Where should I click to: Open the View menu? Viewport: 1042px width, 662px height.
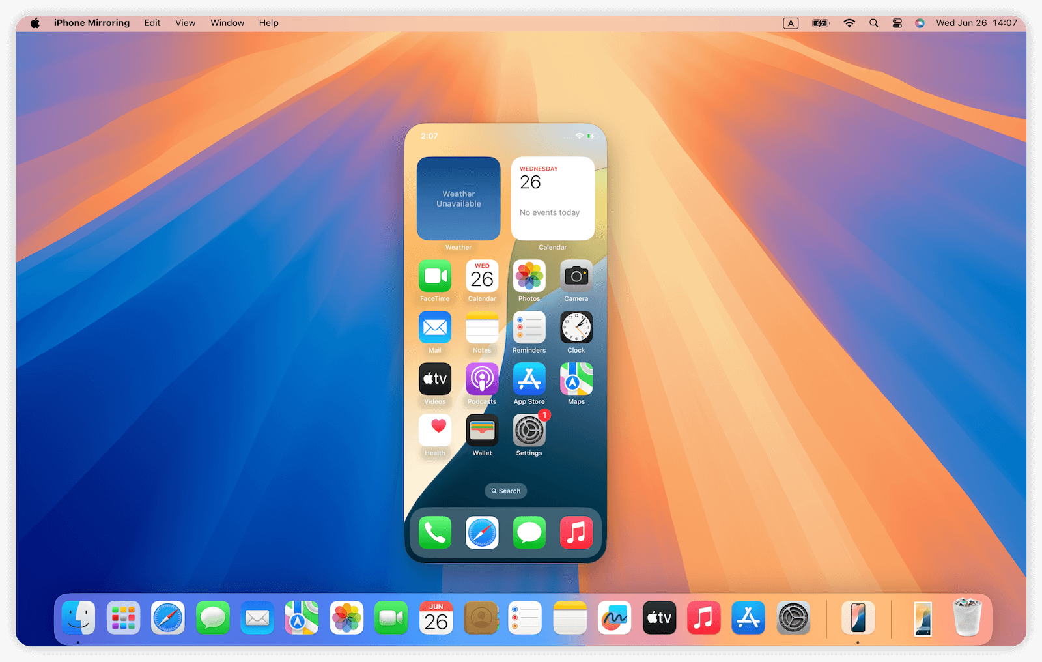coord(186,23)
